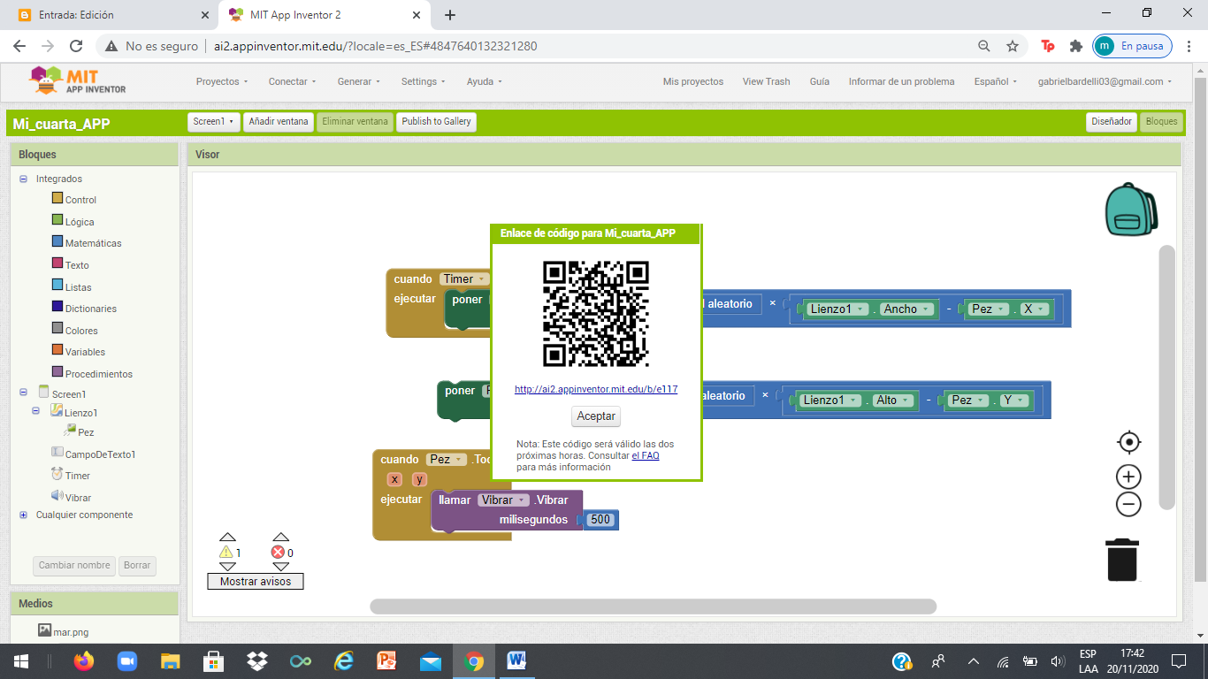Click the 500 number value block

(600, 520)
